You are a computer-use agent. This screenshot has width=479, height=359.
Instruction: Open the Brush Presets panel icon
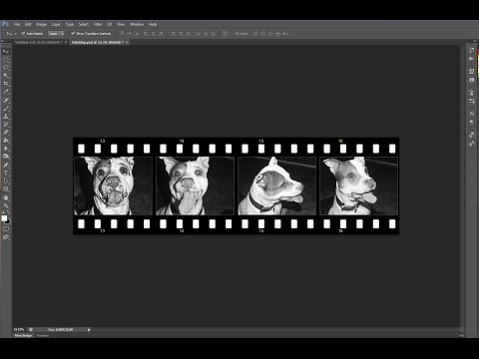point(471,101)
